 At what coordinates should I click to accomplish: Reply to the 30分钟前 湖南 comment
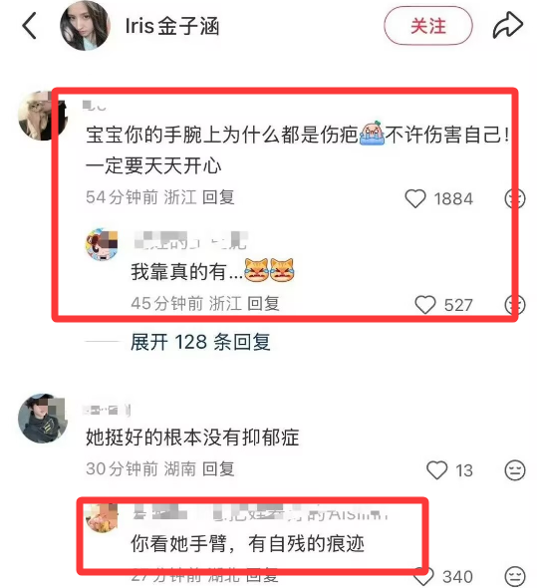click(x=218, y=468)
